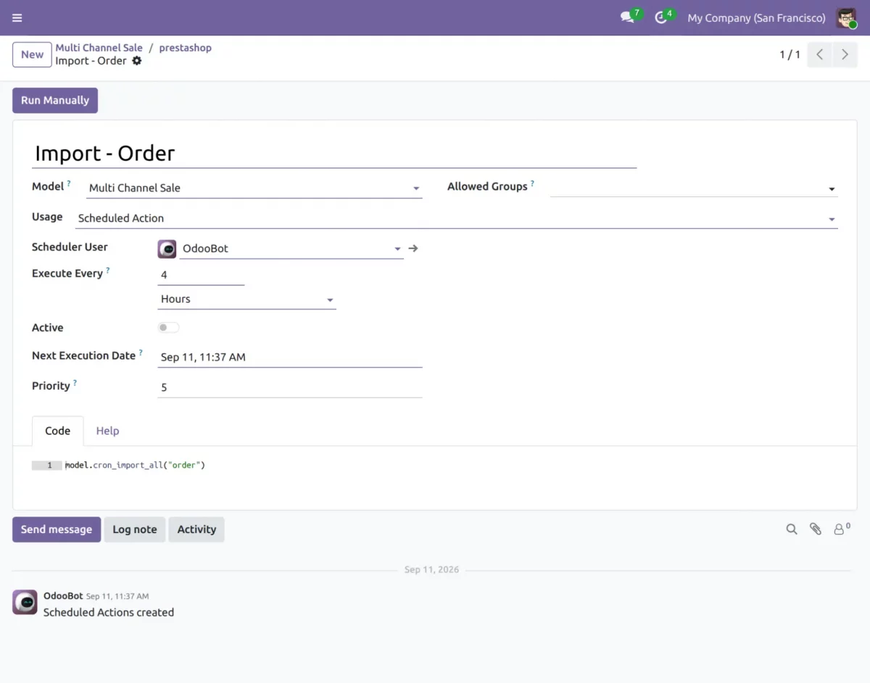Click the Execute Every number field

pyautogui.click(x=201, y=275)
